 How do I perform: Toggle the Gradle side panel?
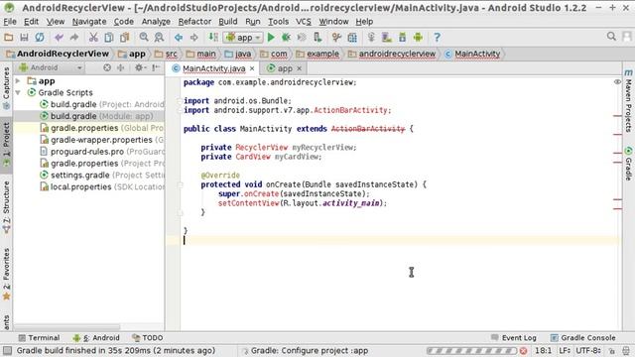(x=628, y=164)
